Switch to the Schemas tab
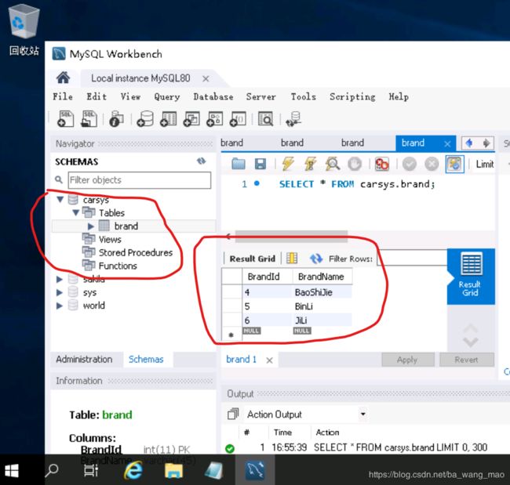 [146, 360]
